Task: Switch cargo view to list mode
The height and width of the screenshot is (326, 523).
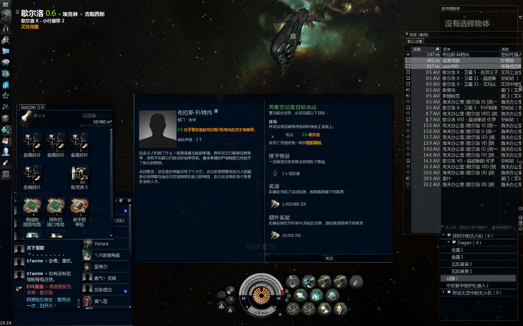Action: [43, 116]
